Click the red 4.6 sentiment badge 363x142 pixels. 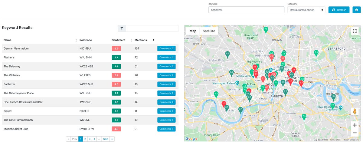(x=116, y=84)
